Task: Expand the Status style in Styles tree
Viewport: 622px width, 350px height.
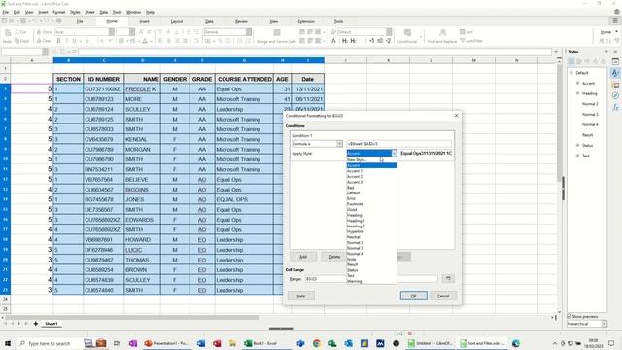Action: pos(578,145)
